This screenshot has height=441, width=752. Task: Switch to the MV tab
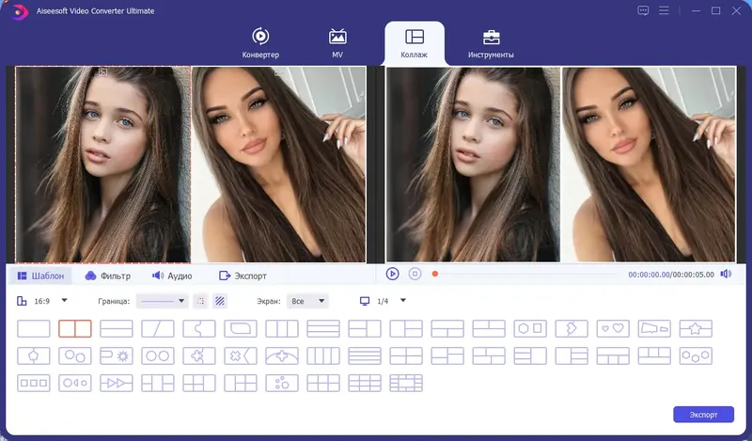[337, 43]
